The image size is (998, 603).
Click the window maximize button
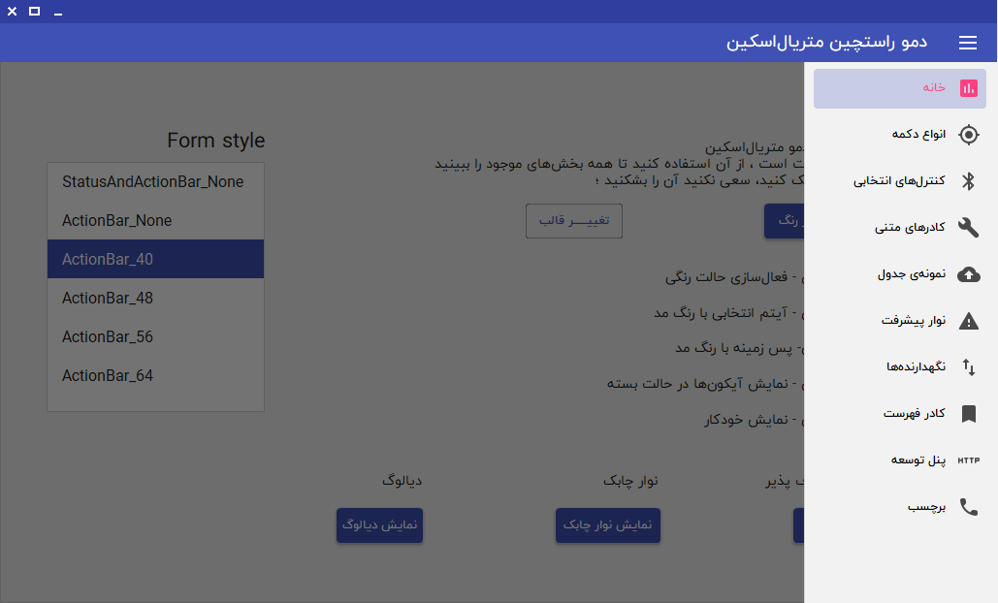34,12
